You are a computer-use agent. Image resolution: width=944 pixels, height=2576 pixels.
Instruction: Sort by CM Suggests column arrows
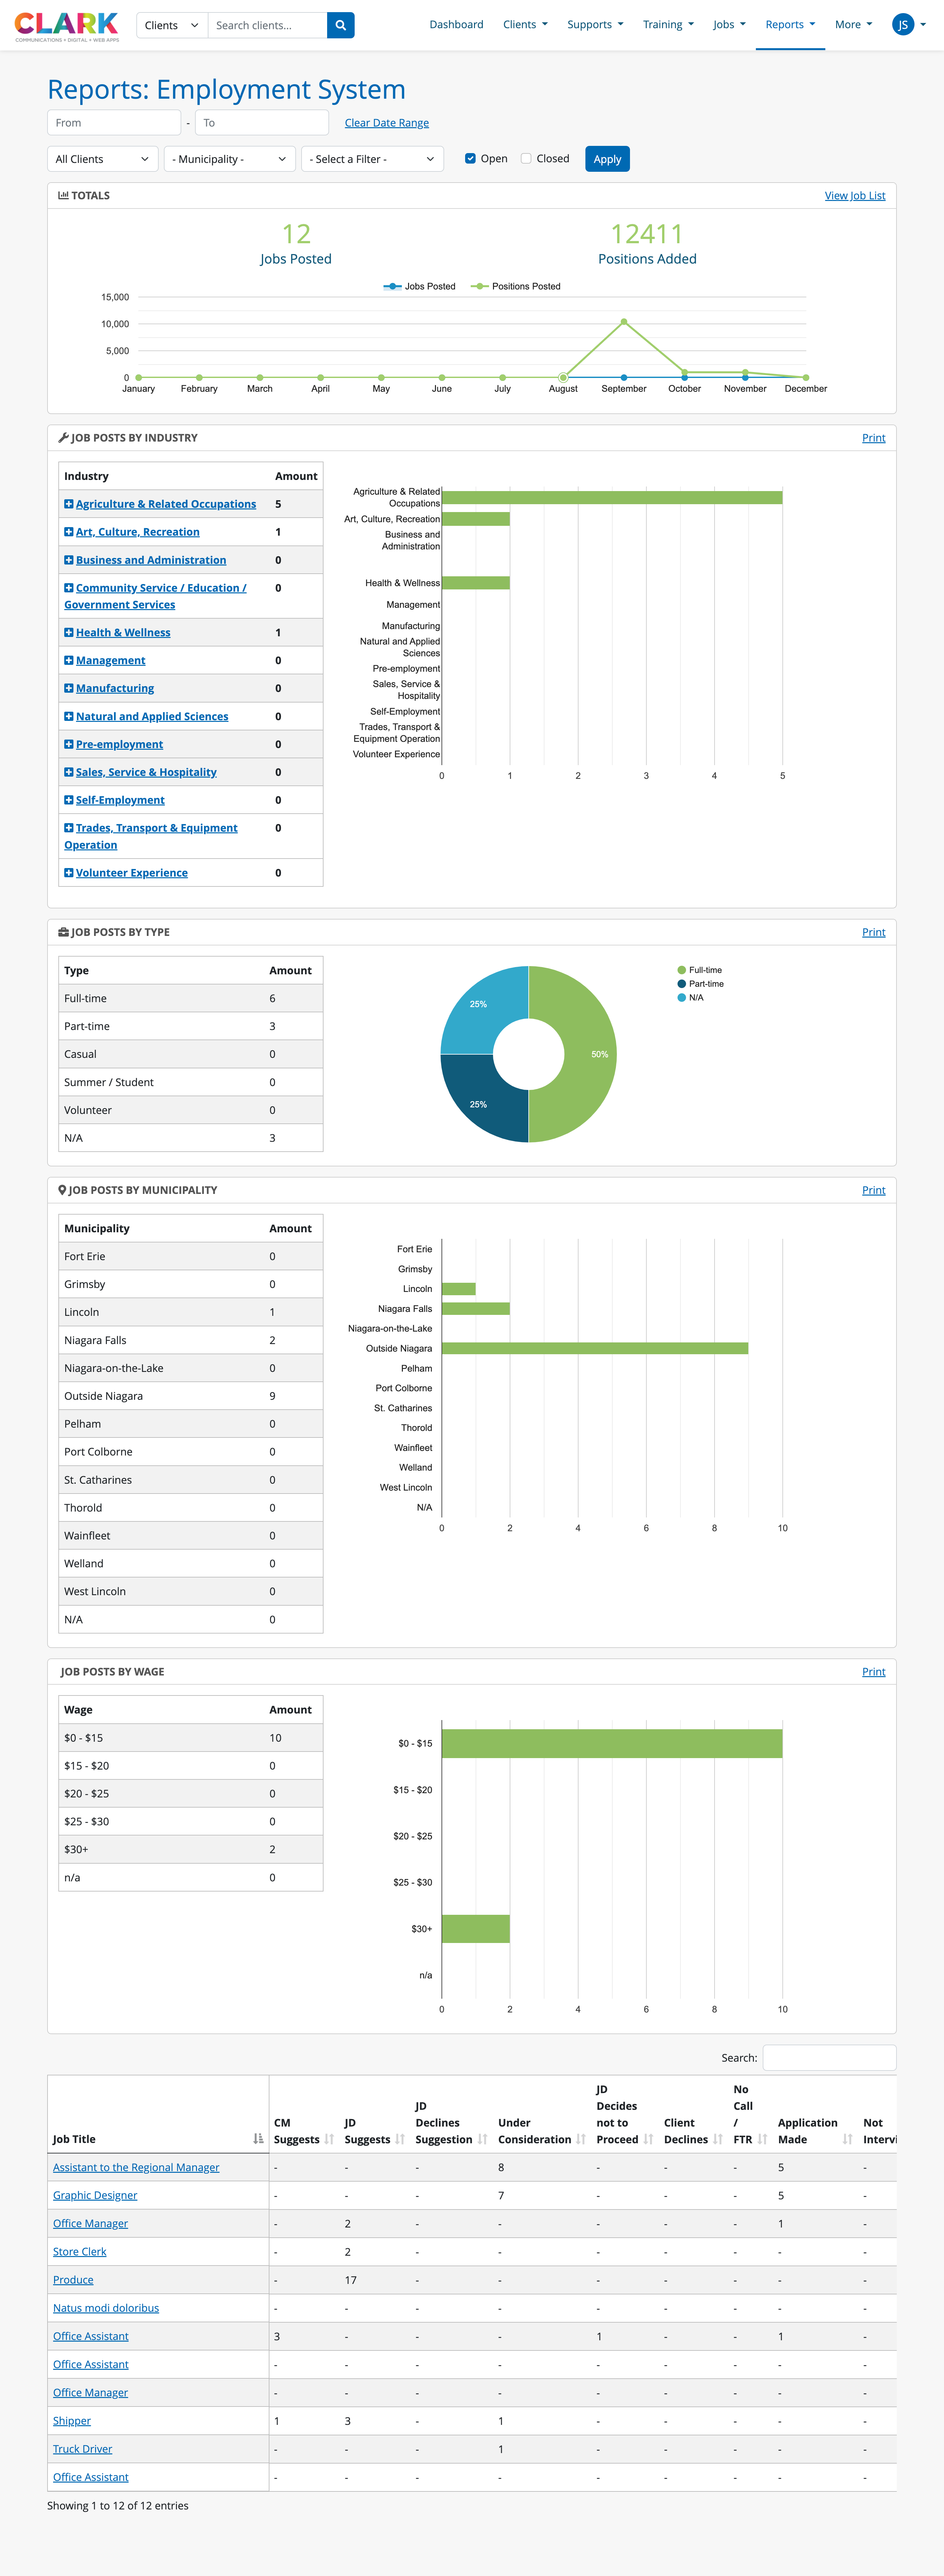coord(329,2139)
